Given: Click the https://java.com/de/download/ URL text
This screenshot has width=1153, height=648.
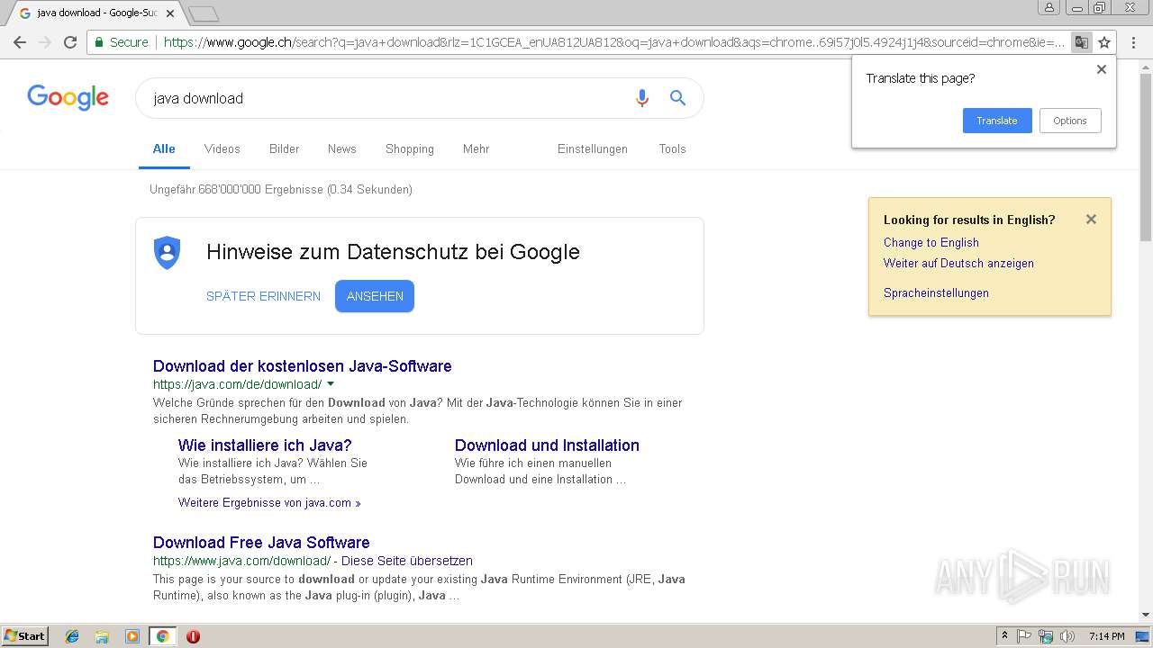Looking at the screenshot, I should [237, 384].
